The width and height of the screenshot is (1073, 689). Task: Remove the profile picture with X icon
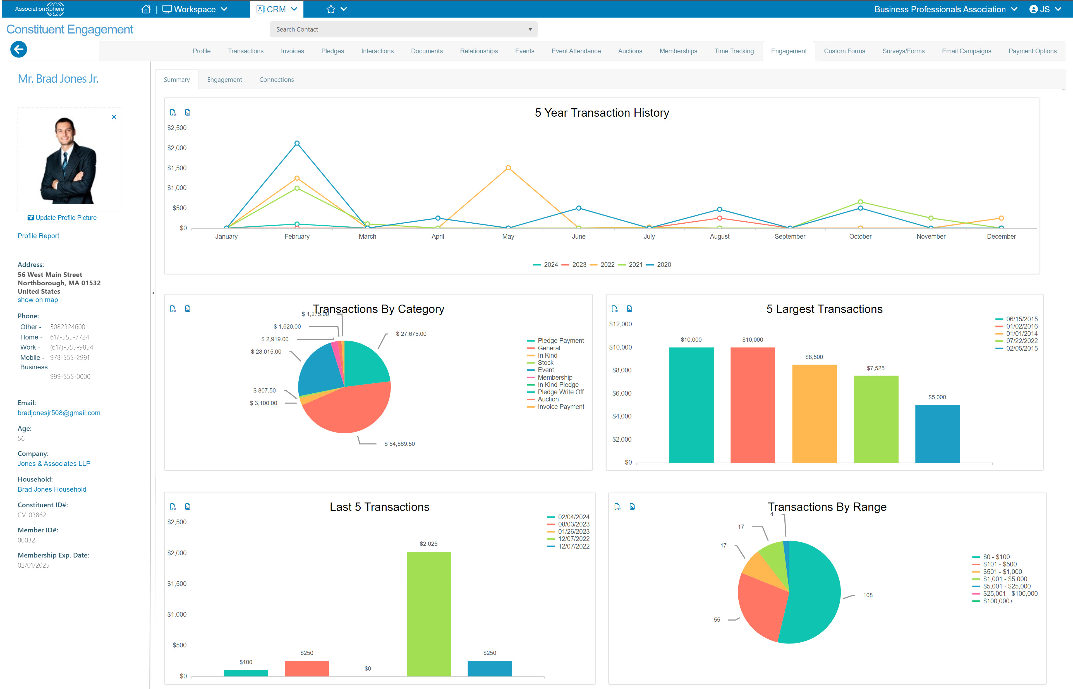pyautogui.click(x=114, y=117)
